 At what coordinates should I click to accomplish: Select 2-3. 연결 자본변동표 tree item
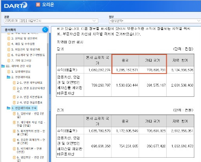pyautogui.click(x=30, y=97)
